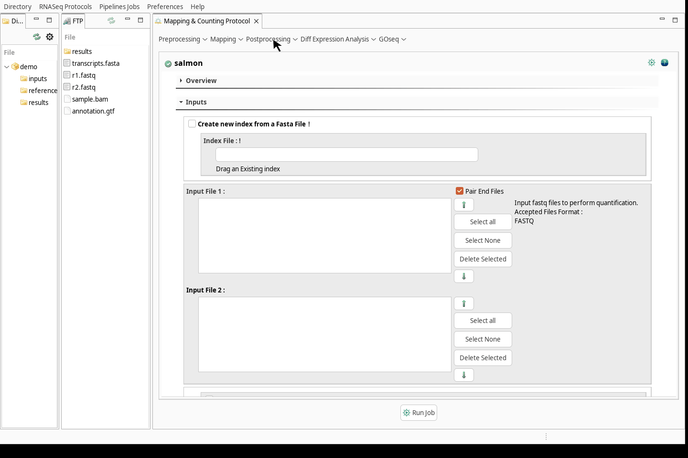The height and width of the screenshot is (458, 688).
Task: Enable Create new index from Fasta File
Action: tap(192, 124)
